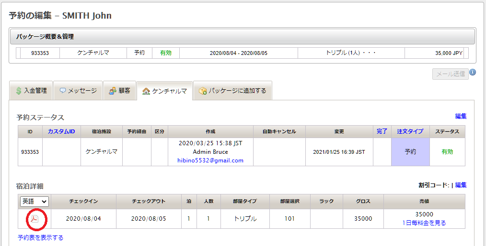The image size is (486, 246).
Task: Open the hibino5532@gmail.com email link
Action: coord(211,160)
